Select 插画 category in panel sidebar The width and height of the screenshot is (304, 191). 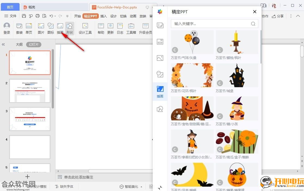(x=160, y=92)
